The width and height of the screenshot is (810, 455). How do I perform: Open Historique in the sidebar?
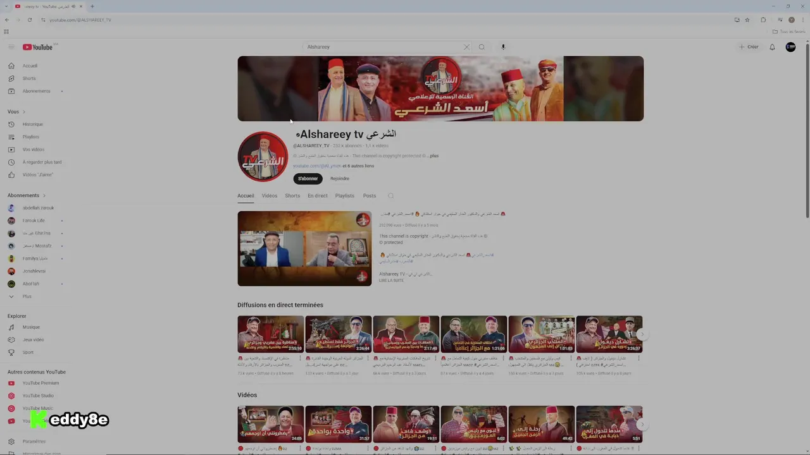(x=33, y=124)
